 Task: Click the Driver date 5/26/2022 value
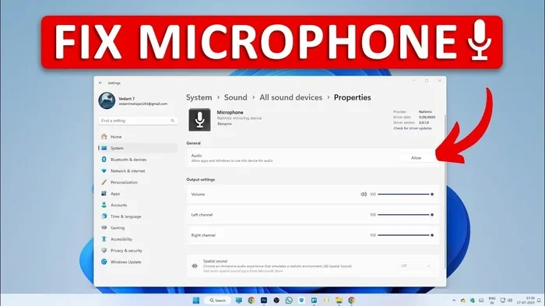pos(427,118)
